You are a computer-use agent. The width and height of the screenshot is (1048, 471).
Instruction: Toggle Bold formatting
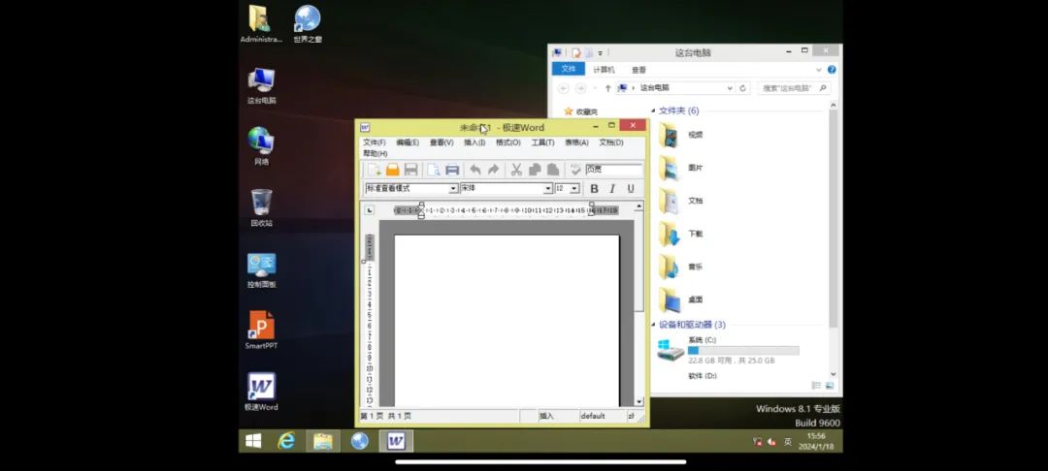pyautogui.click(x=594, y=189)
